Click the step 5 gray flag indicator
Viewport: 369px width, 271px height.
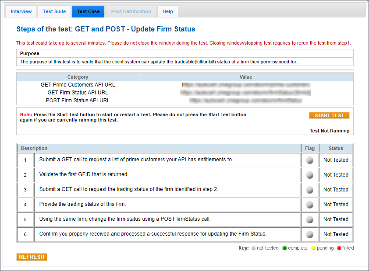tap(310, 220)
